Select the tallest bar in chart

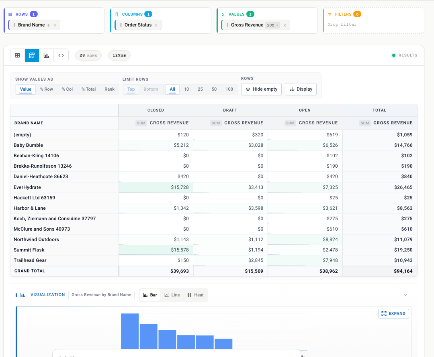pyautogui.click(x=130, y=331)
